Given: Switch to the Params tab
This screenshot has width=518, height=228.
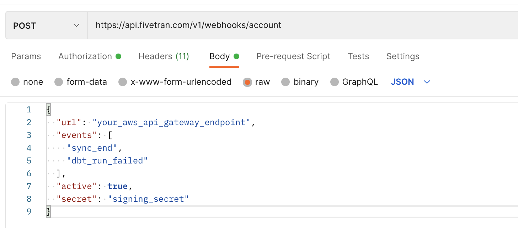Looking at the screenshot, I should [x=26, y=56].
